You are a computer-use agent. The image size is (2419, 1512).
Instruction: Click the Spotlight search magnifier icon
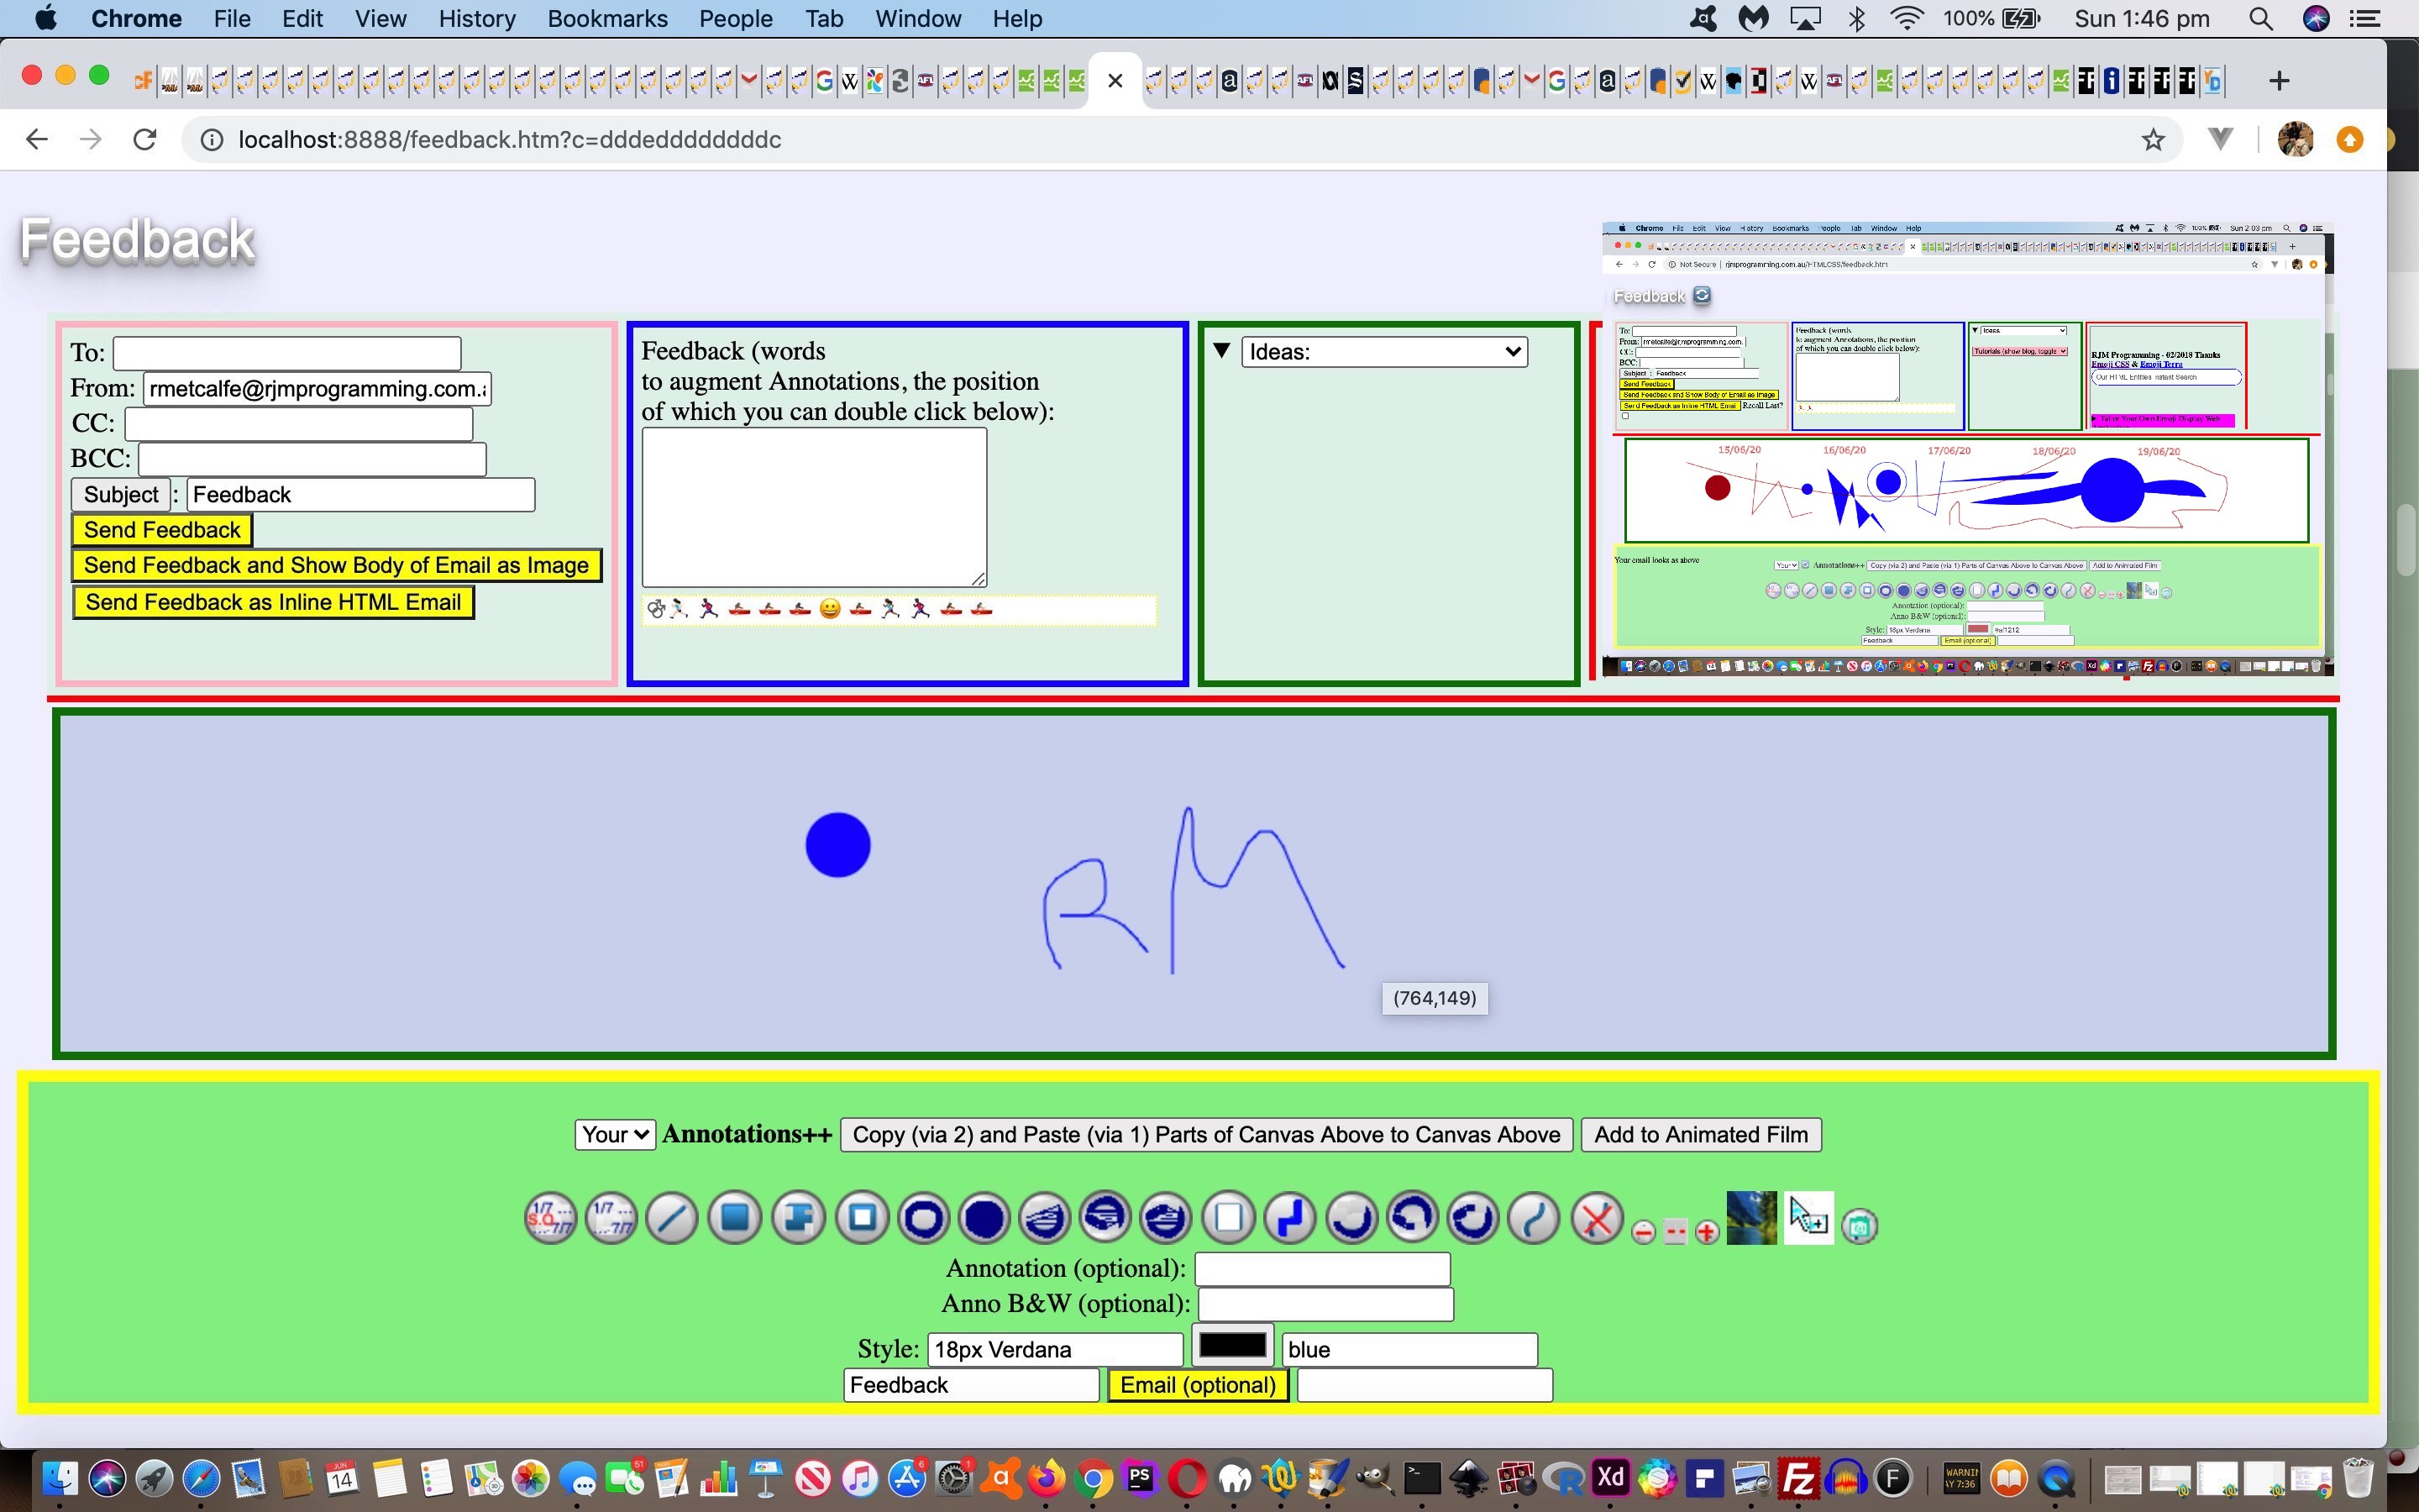pos(2261,18)
